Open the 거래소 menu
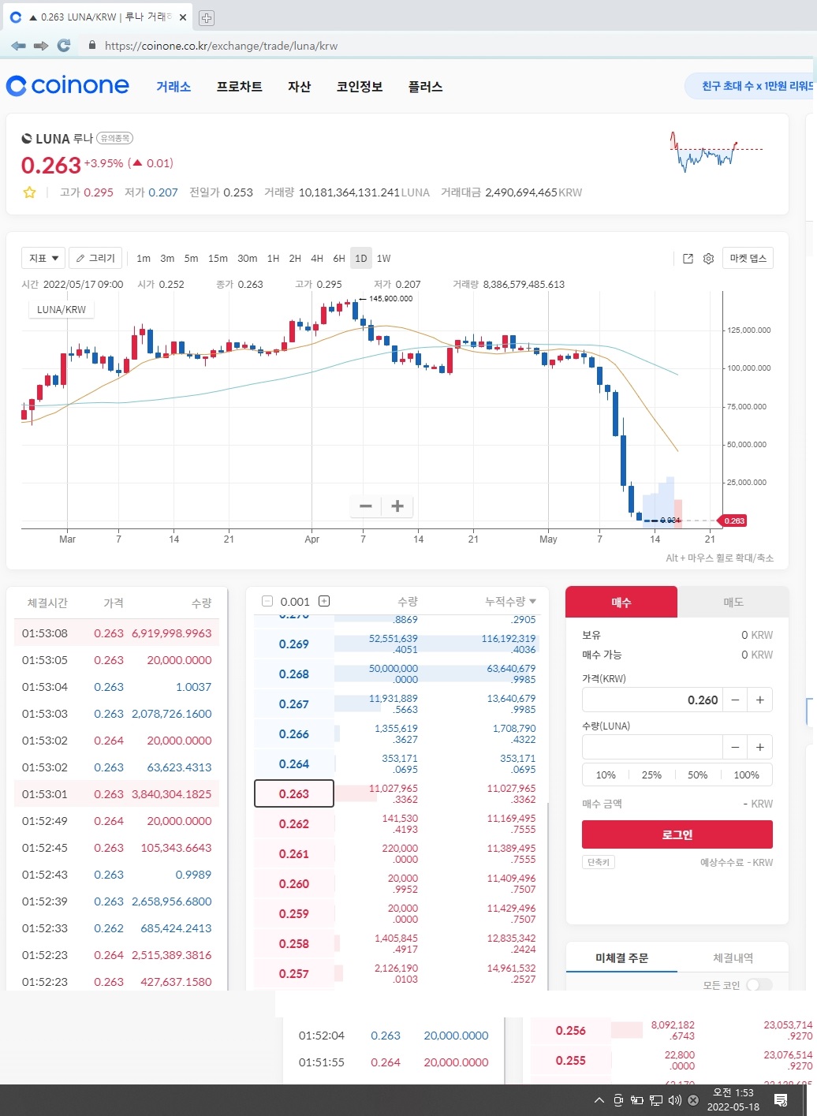 click(173, 87)
